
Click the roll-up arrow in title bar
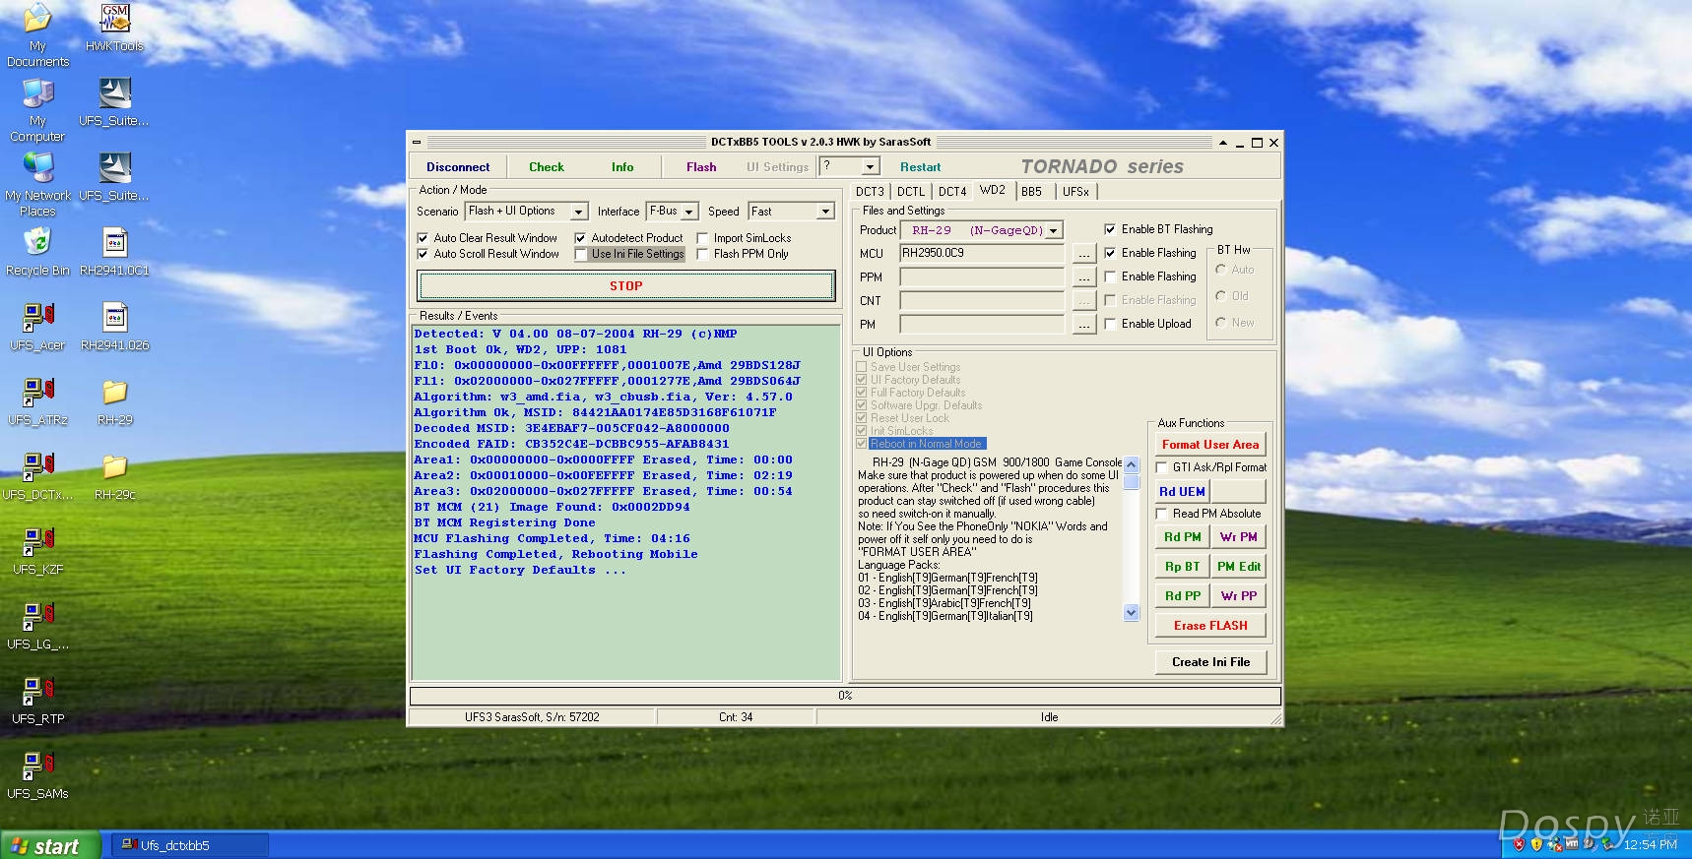click(1223, 143)
